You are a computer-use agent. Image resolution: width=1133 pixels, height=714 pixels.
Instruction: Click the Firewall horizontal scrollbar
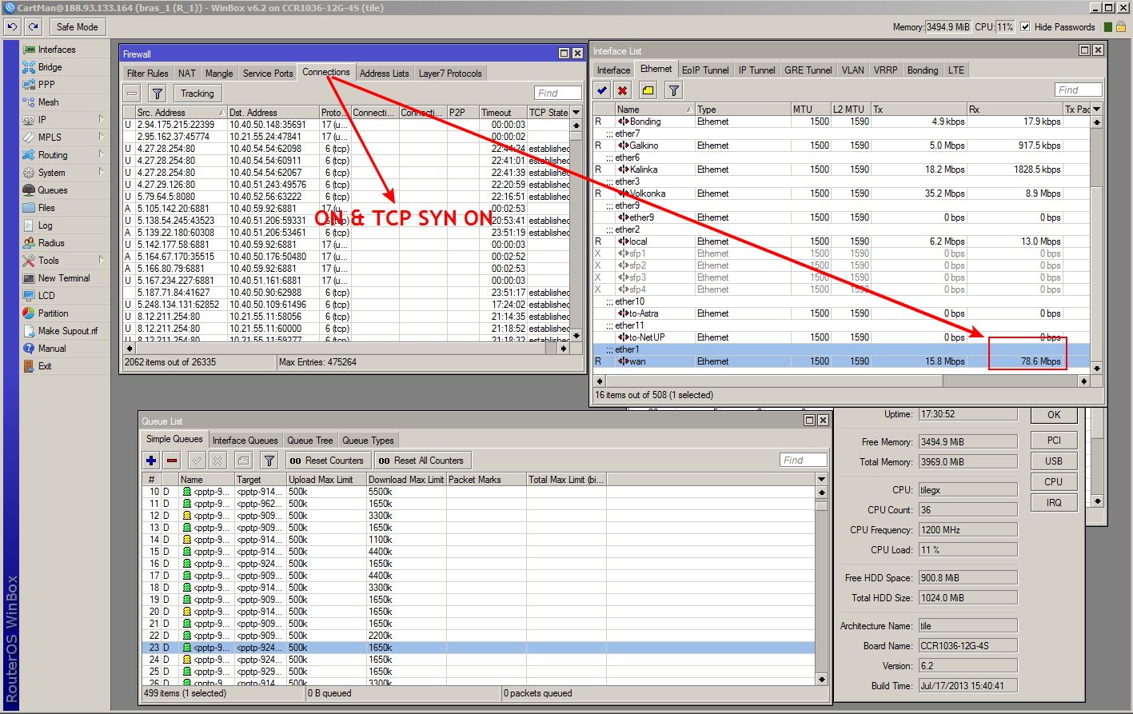tap(346, 349)
